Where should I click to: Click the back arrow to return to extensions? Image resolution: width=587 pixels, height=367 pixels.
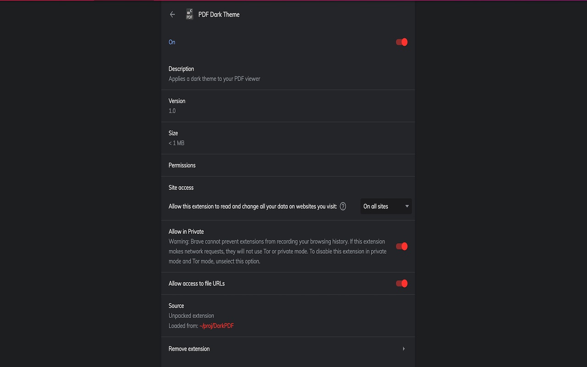[172, 14]
